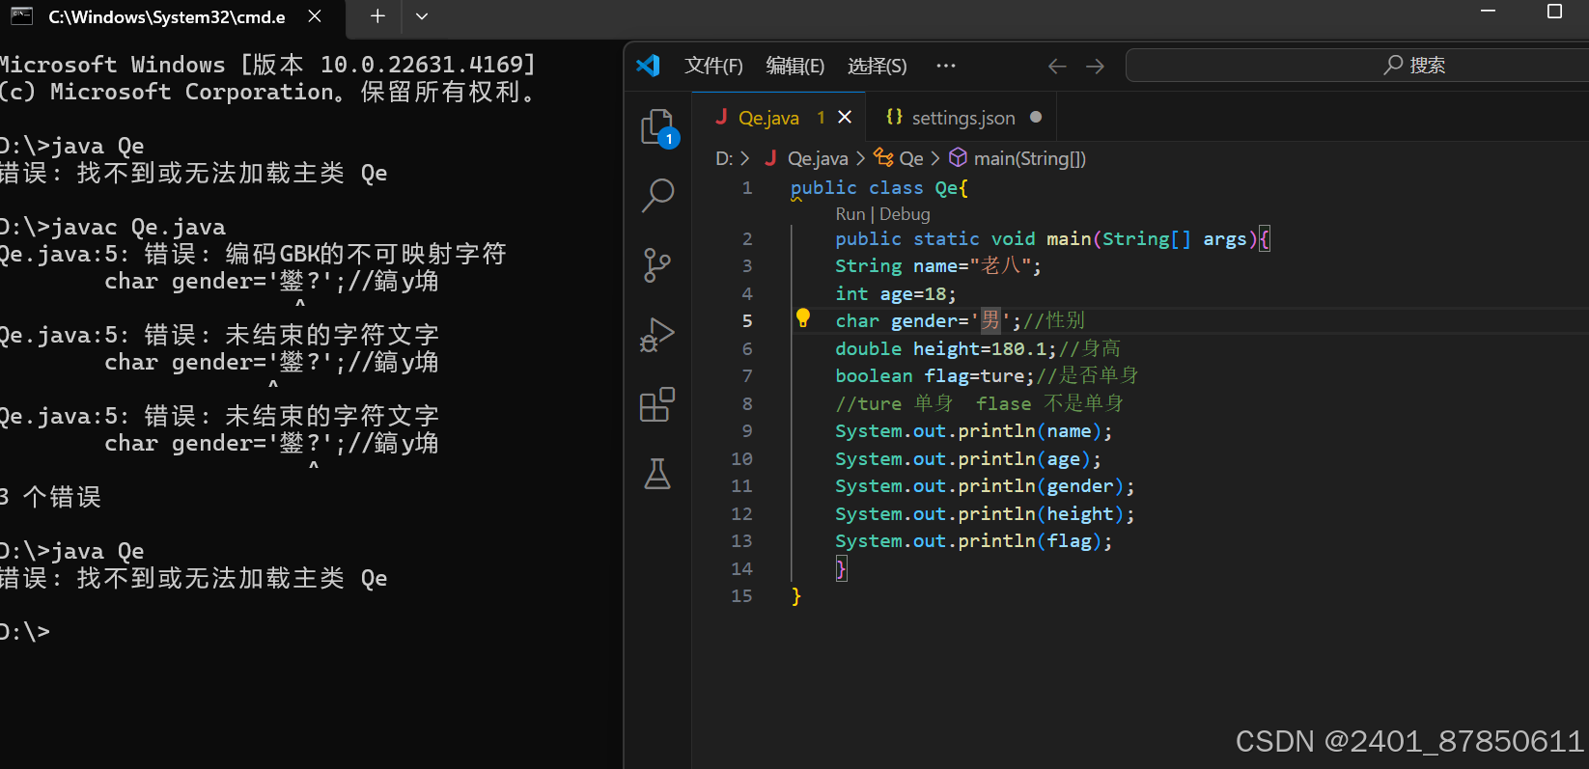Image resolution: width=1589 pixels, height=769 pixels.
Task: Open the 选择(S) menu
Action: pyautogui.click(x=877, y=66)
